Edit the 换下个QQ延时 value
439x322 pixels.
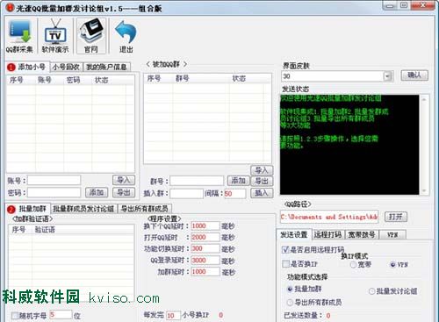point(205,225)
